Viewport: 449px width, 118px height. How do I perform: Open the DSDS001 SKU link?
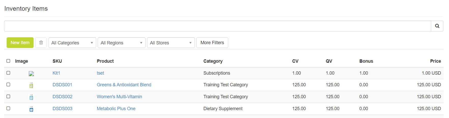tap(62, 85)
